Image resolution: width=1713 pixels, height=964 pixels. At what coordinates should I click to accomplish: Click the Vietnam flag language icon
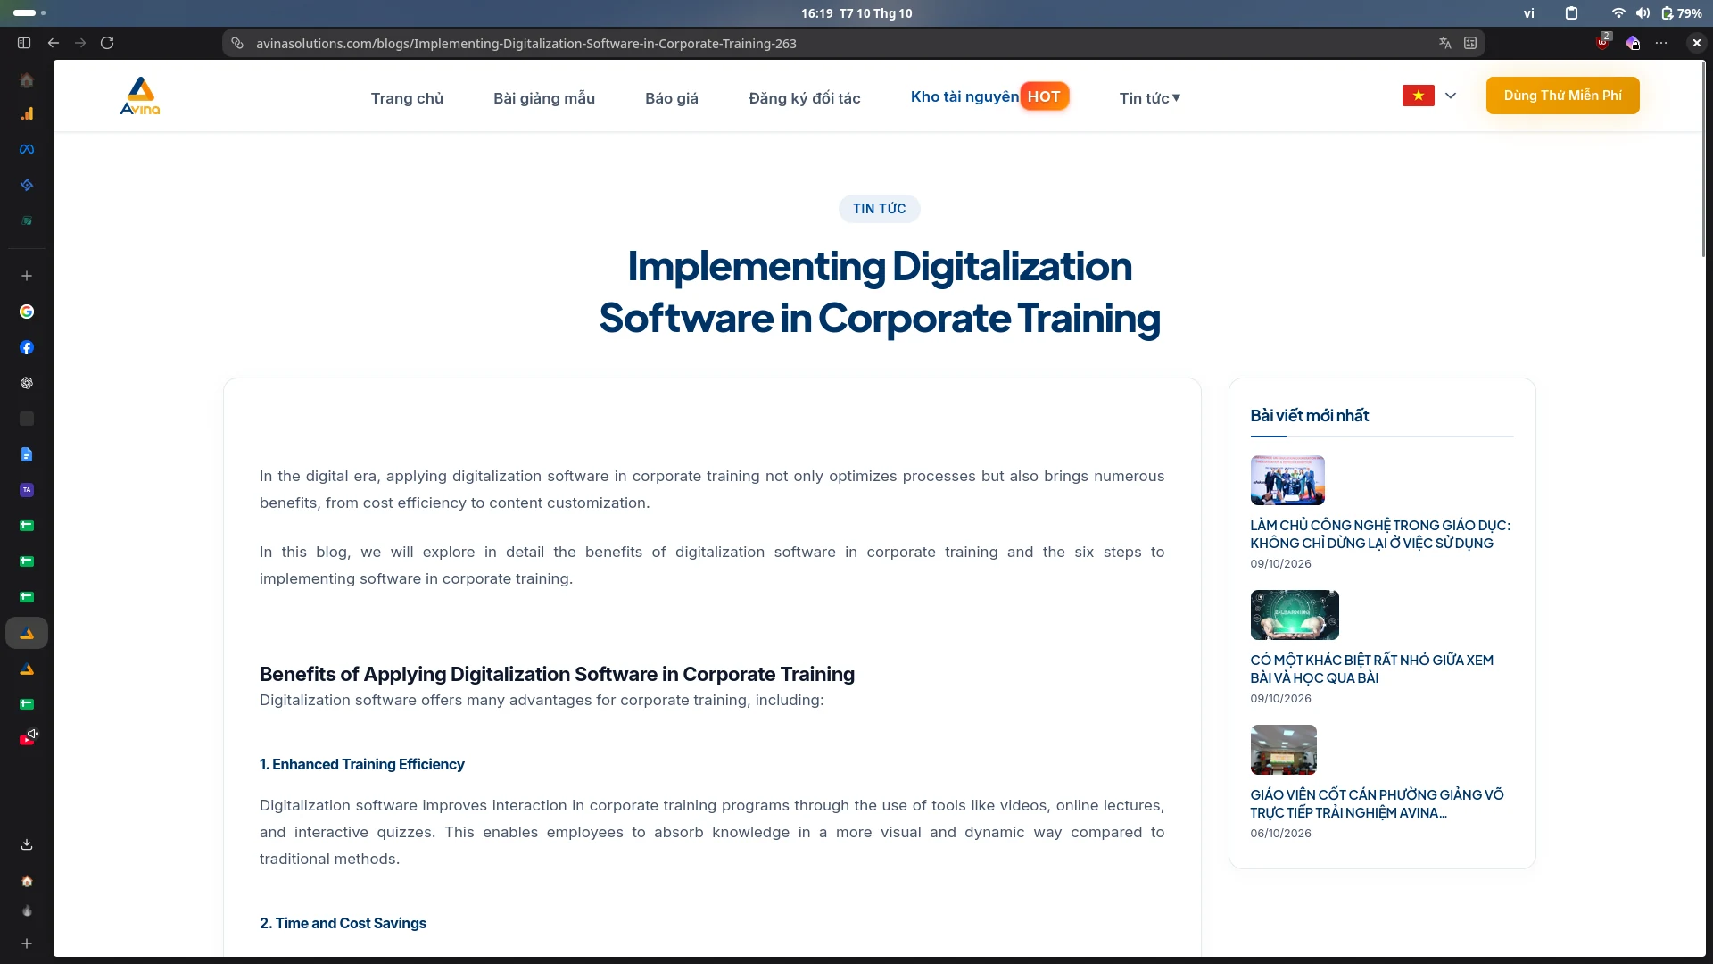coord(1419,96)
